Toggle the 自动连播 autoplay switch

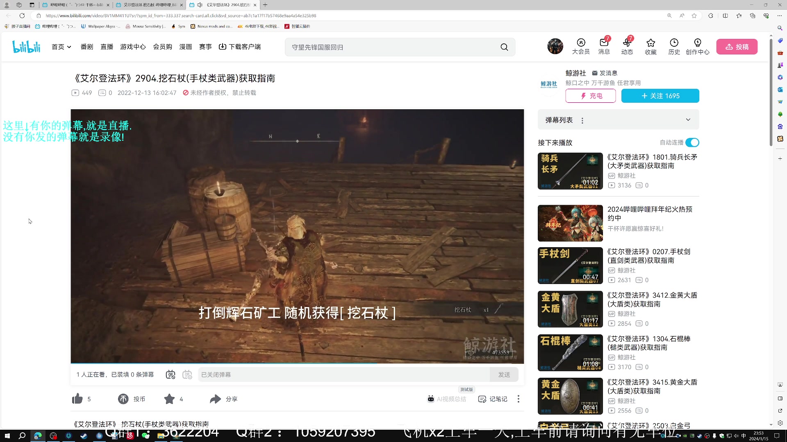(x=692, y=142)
